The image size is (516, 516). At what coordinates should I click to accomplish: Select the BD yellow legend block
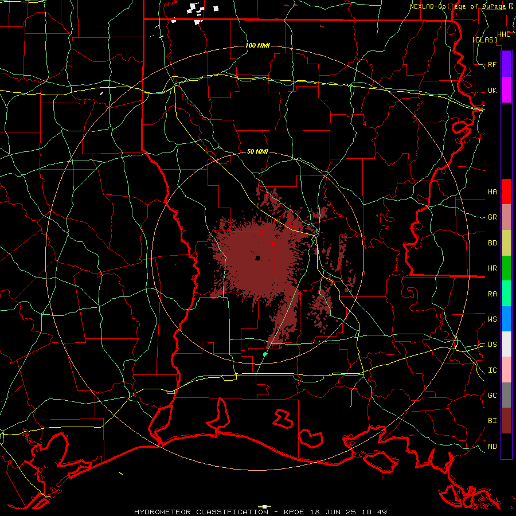coord(506,243)
